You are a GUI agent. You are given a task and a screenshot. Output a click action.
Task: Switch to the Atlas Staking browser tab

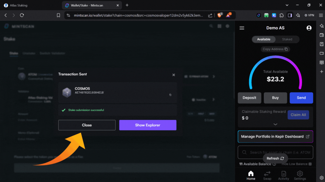coord(29,5)
